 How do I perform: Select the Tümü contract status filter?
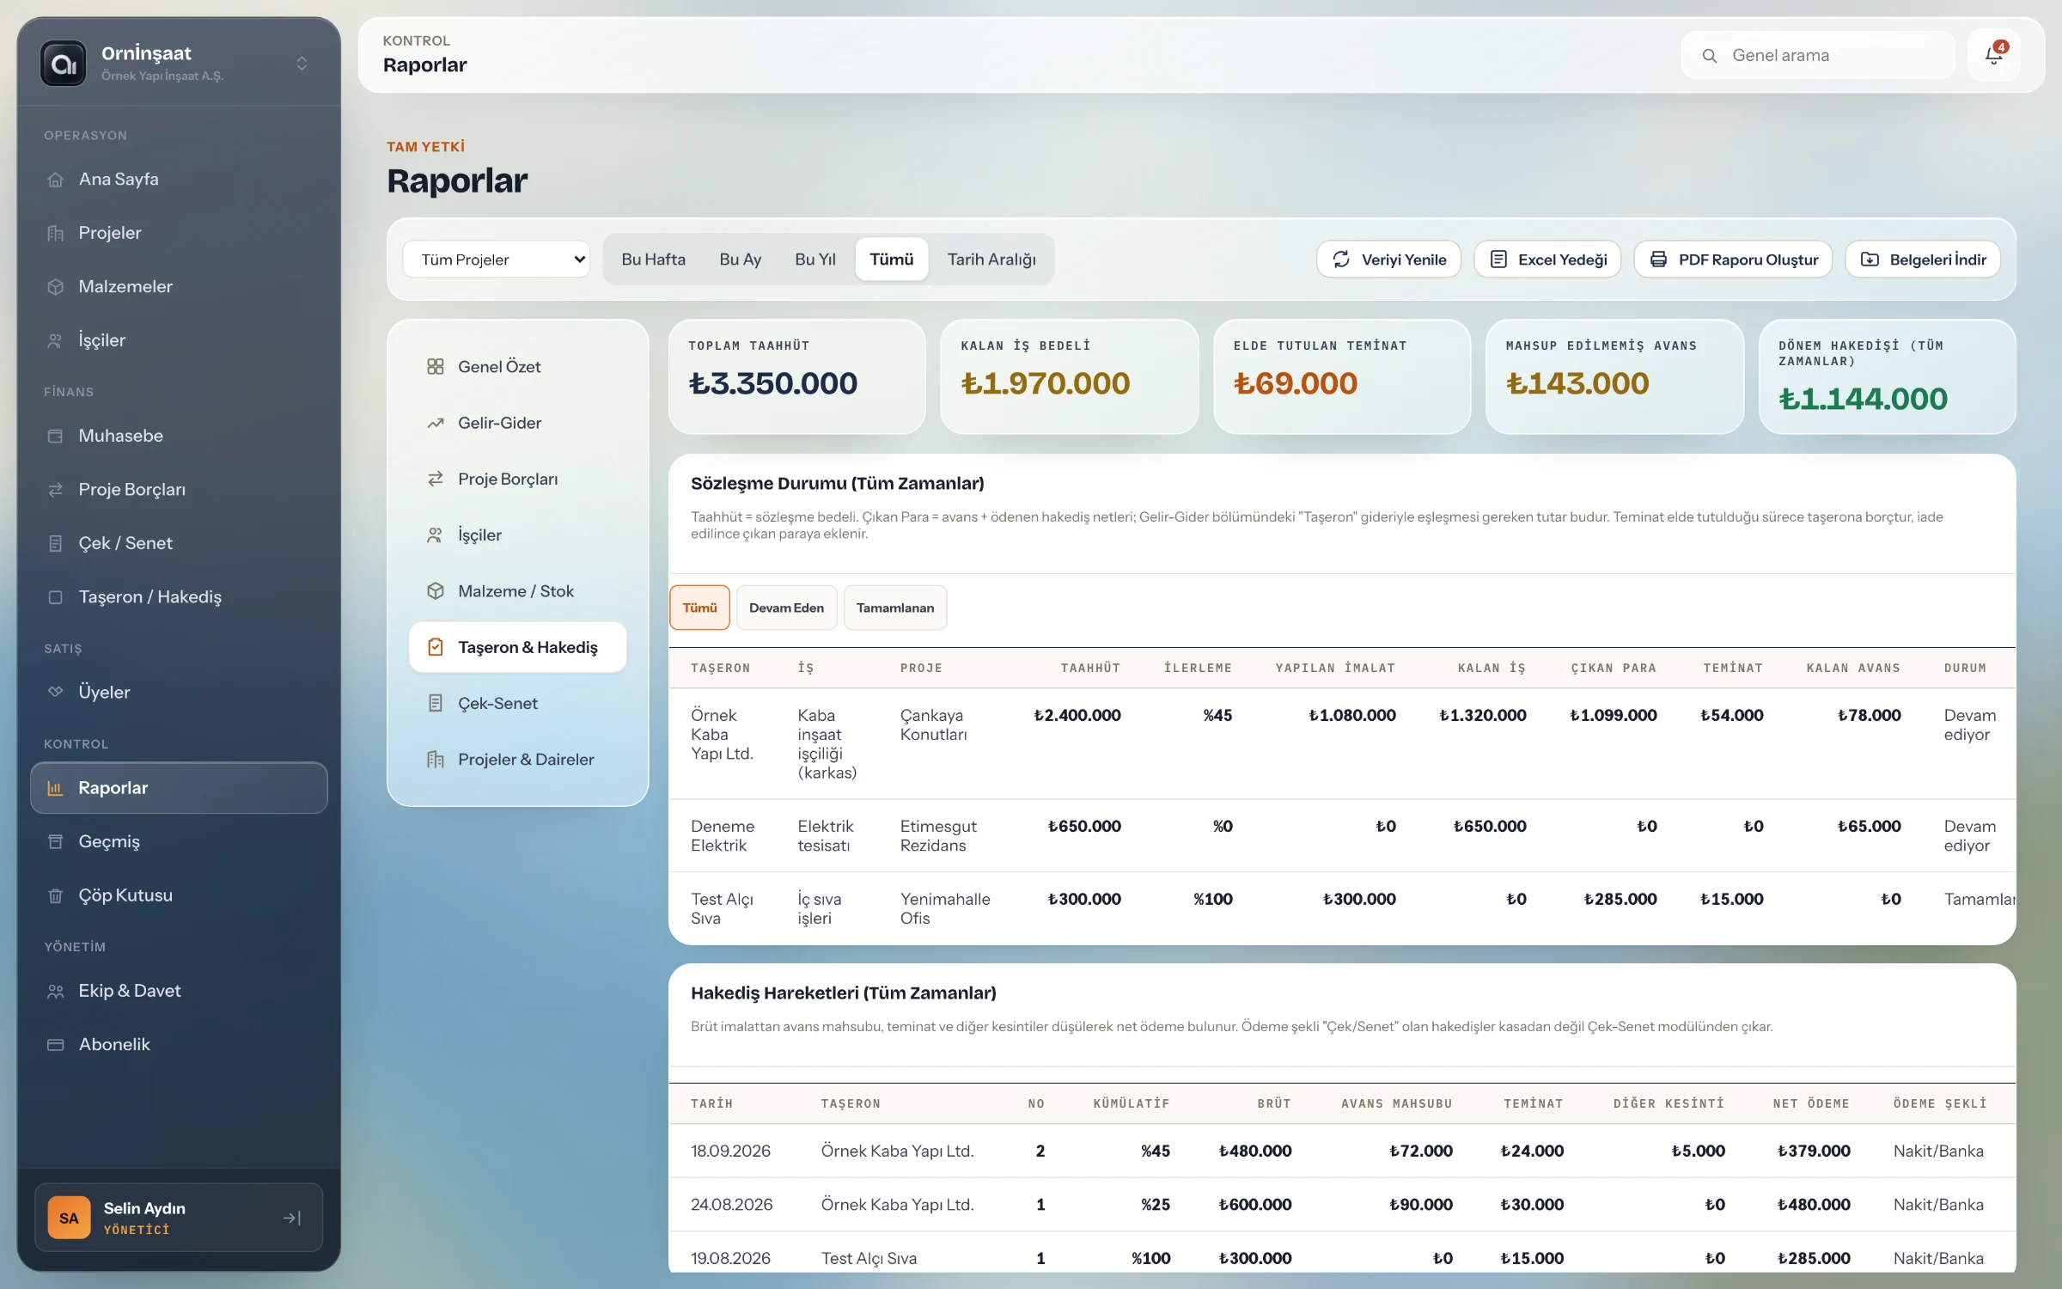click(x=699, y=608)
